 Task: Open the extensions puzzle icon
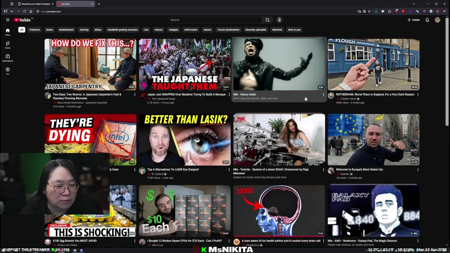pos(389,11)
